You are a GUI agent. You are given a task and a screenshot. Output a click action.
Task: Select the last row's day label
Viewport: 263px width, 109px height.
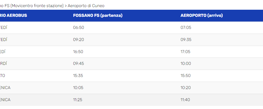click(5, 100)
